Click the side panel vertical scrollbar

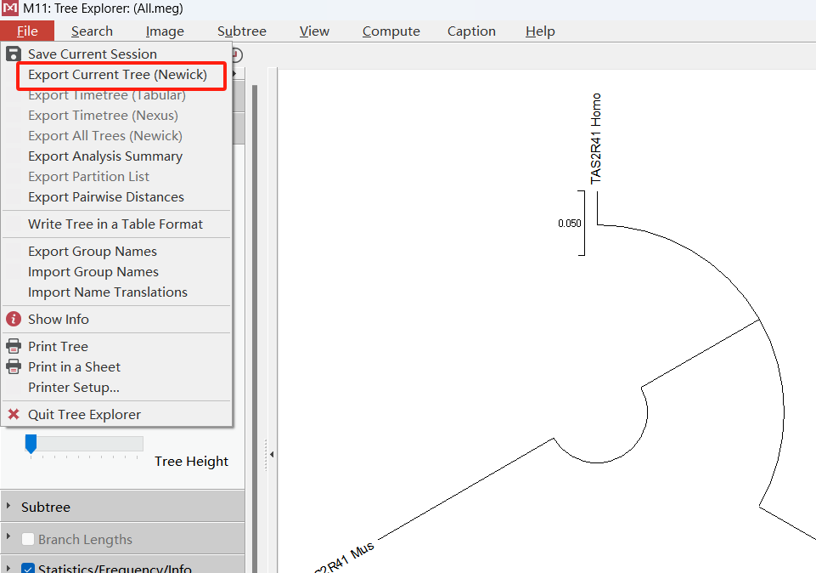[x=255, y=328]
